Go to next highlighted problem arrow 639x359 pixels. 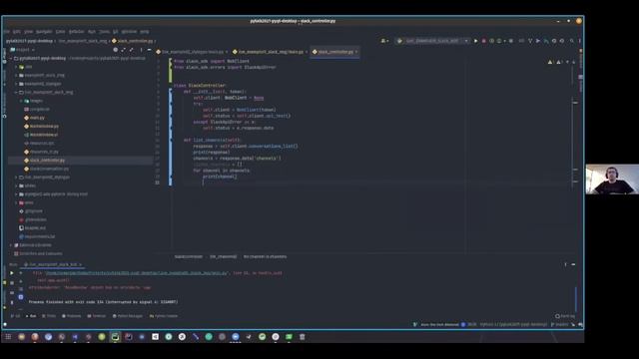pos(574,62)
